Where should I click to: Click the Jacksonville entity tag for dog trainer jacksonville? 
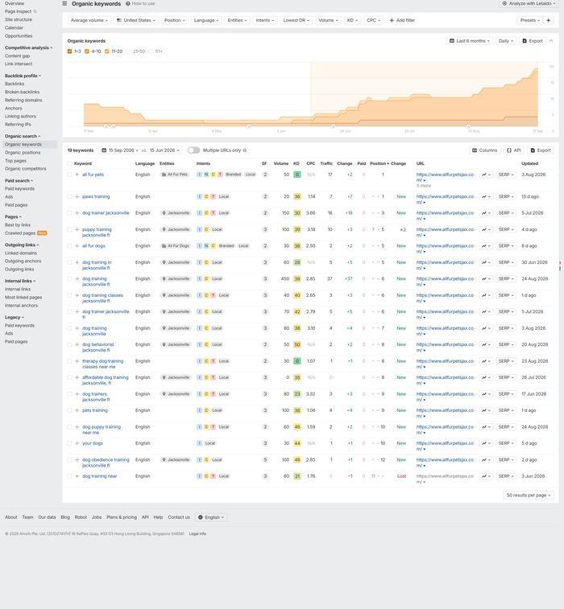176,213
